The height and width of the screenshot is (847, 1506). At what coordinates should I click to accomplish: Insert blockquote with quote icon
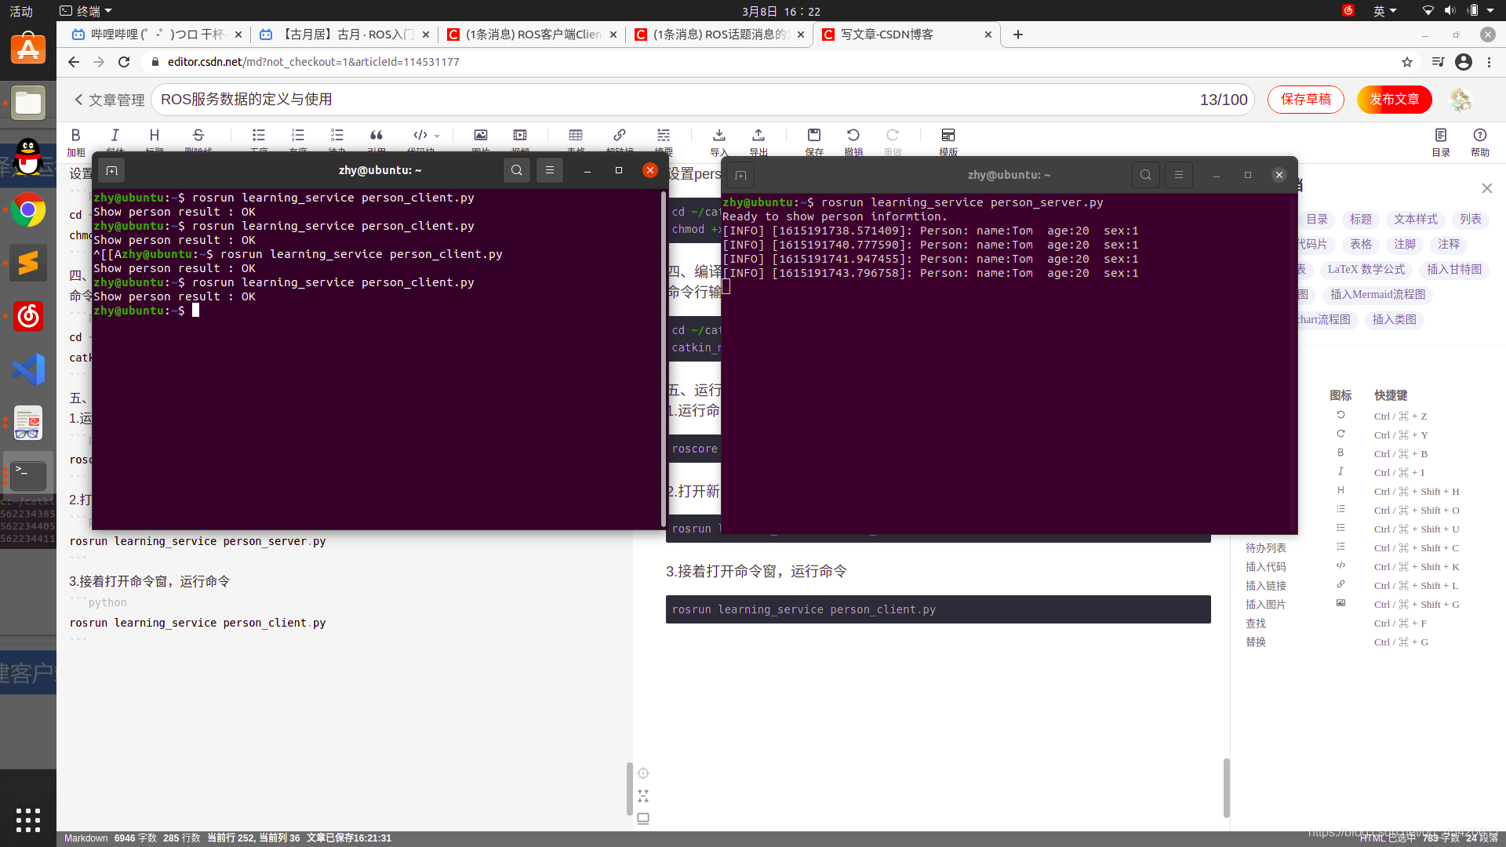pos(376,135)
